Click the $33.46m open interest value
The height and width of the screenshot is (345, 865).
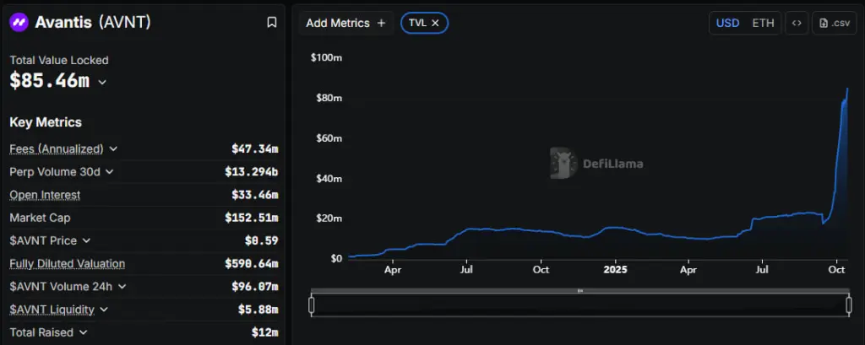[x=255, y=195]
